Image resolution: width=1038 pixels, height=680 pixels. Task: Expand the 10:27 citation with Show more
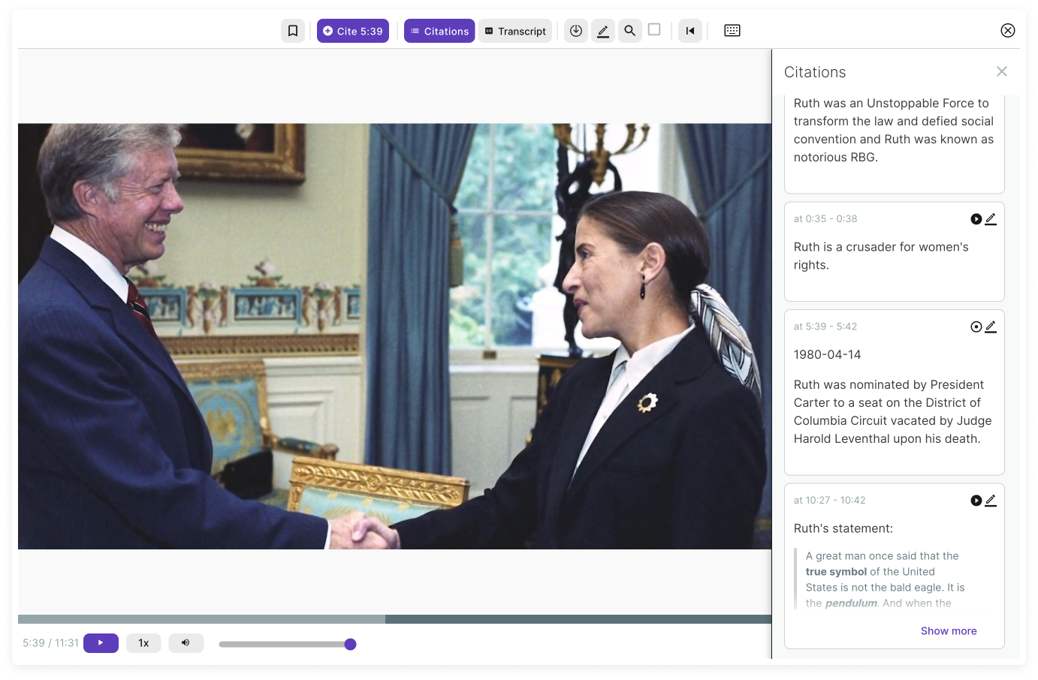click(949, 630)
